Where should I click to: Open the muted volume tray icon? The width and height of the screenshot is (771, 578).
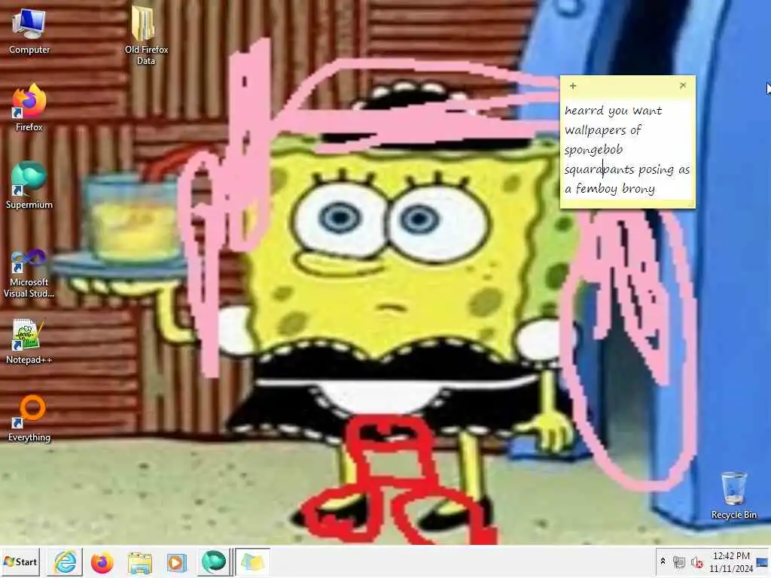pos(696,561)
